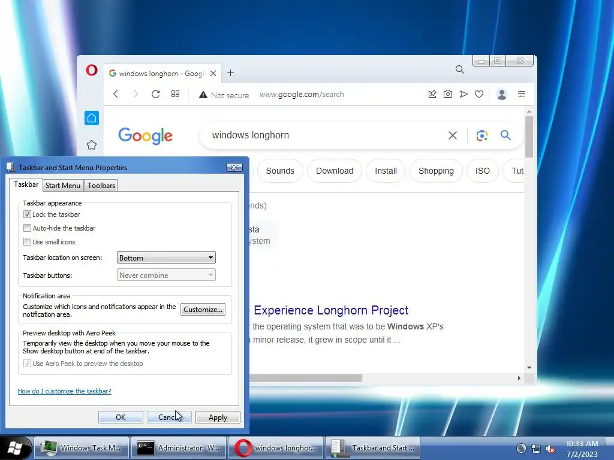The width and height of the screenshot is (614, 460).
Task: Open the Start menu orb
Action: click(x=15, y=448)
